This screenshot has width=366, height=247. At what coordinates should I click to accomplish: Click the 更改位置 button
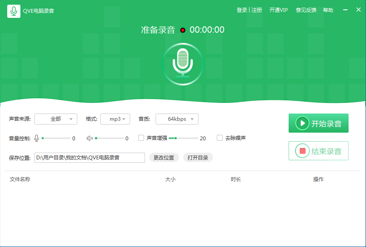click(164, 158)
